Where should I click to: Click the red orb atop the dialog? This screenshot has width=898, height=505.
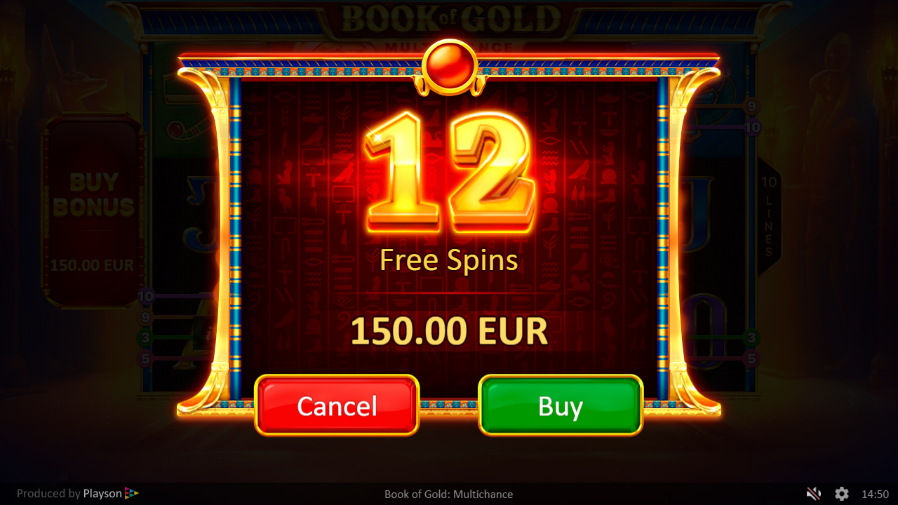click(450, 67)
